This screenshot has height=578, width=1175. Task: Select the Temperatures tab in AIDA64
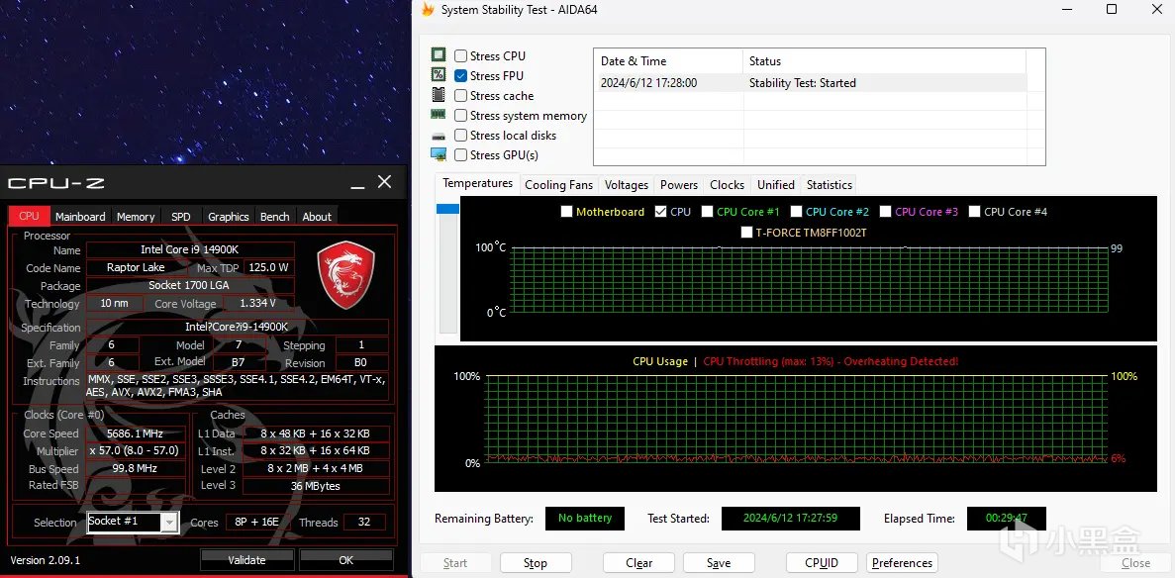pyautogui.click(x=477, y=183)
